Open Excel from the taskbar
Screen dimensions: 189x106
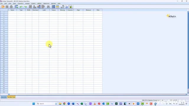(x=82, y=104)
